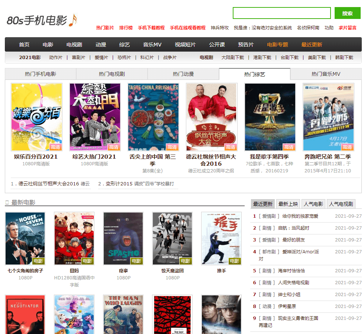Open the 喜剧片 genre link
The height and width of the screenshot is (334, 364).
[78, 58]
